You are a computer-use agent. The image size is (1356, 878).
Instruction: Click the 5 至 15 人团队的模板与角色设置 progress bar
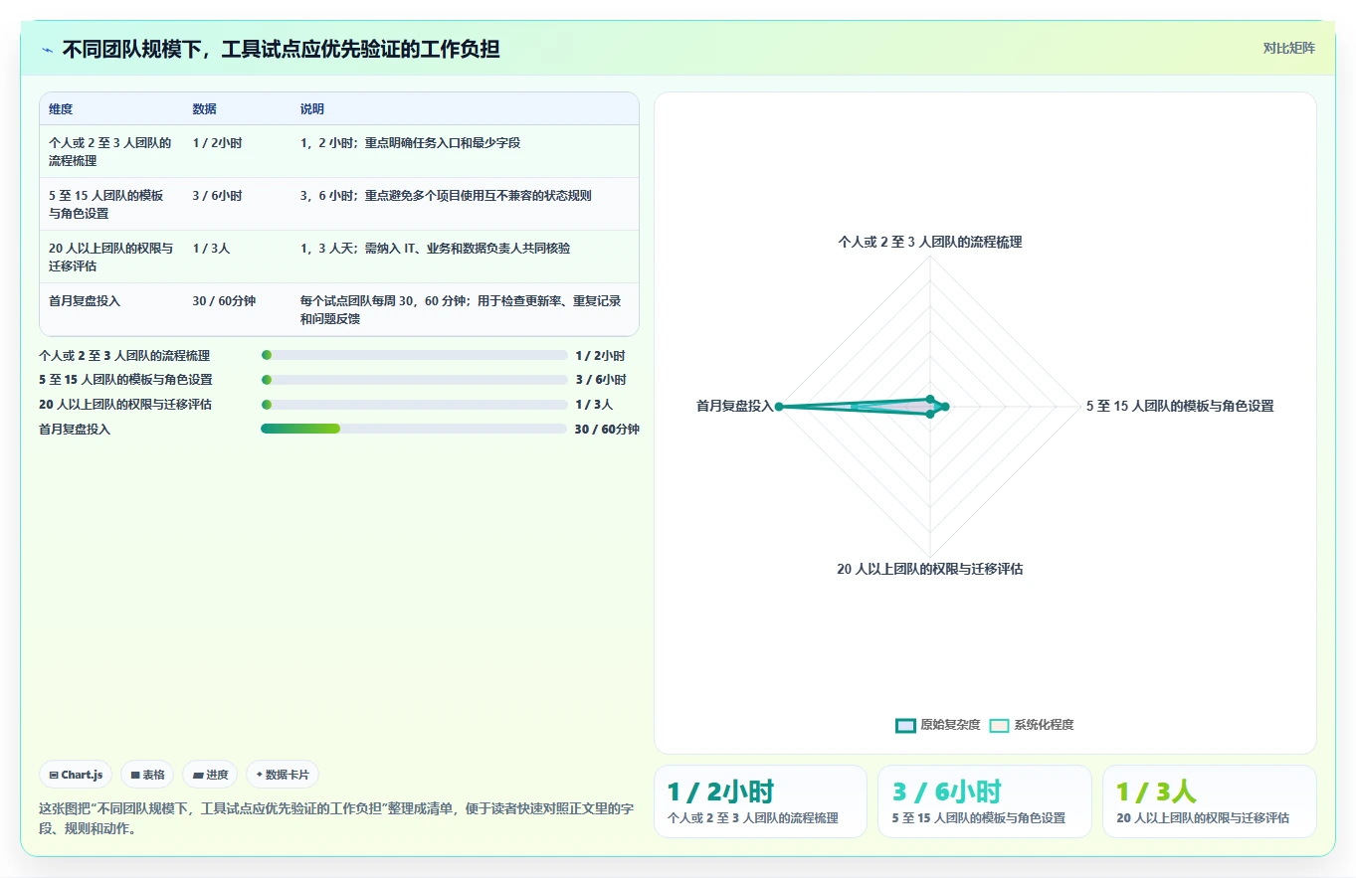414,380
